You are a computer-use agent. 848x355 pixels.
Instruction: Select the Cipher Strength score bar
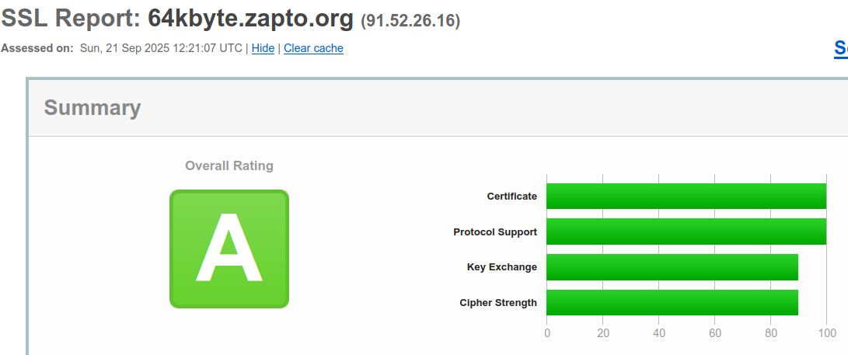pos(672,303)
